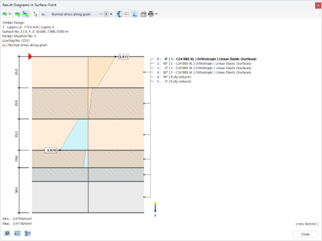322x241 pixels.
Task: Click the Close button
Action: 305,234
